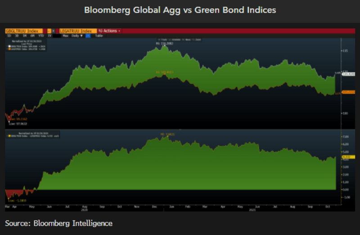Click the Source: Bloomberg Intelligence caption
Screen dimensions: 360x235
(59, 223)
